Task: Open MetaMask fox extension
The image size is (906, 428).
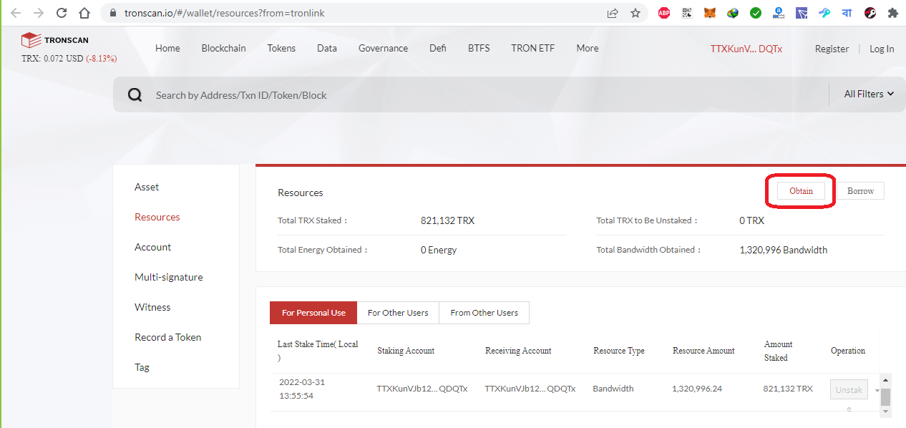Action: pos(710,13)
